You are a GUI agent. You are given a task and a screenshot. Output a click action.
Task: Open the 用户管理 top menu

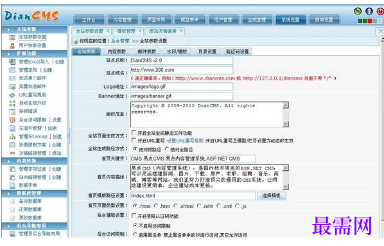(223, 20)
